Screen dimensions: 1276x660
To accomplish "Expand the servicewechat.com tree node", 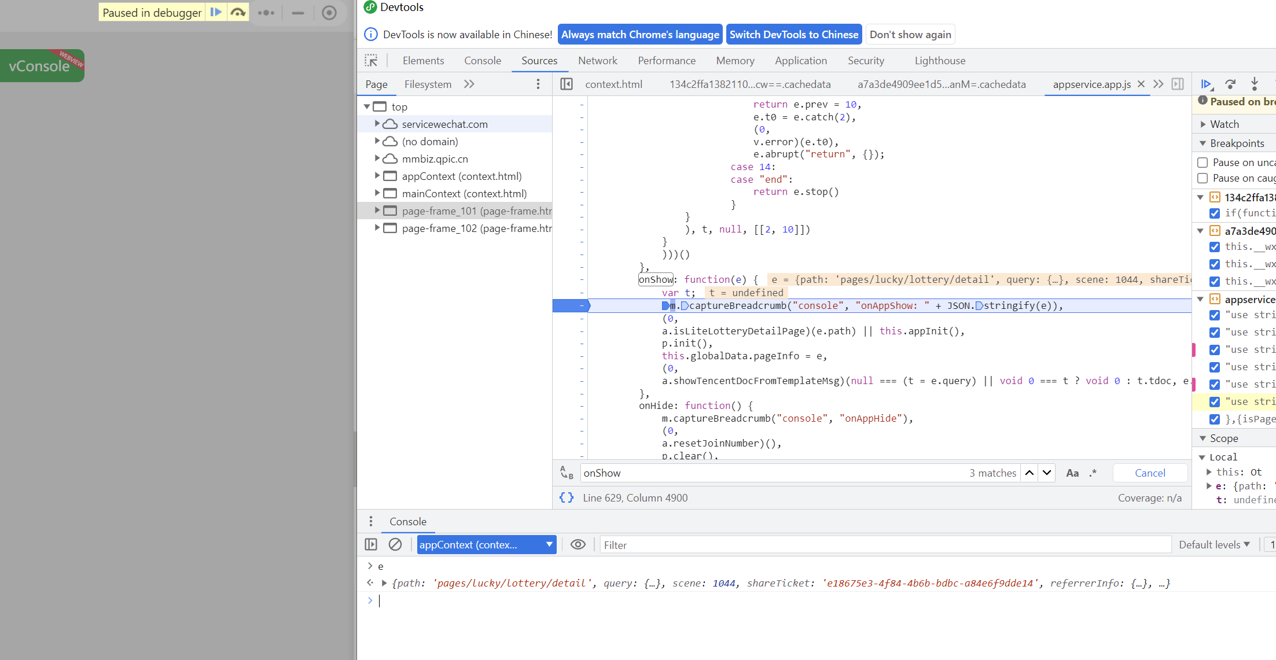I will pos(377,124).
